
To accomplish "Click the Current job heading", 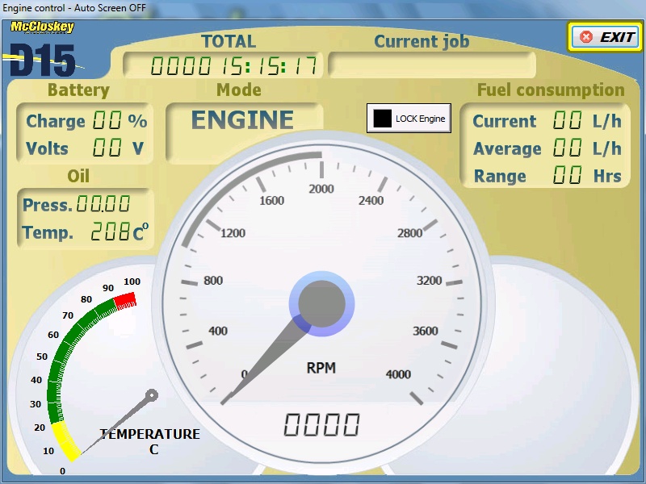I will tap(422, 42).
